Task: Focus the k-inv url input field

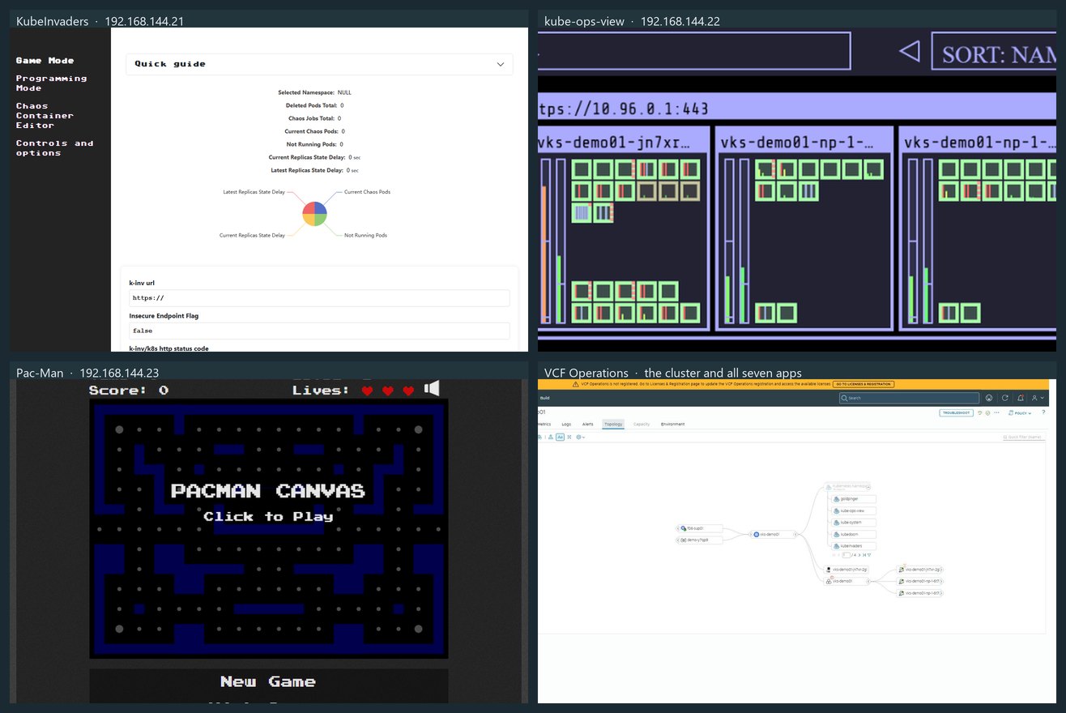Action: (319, 298)
